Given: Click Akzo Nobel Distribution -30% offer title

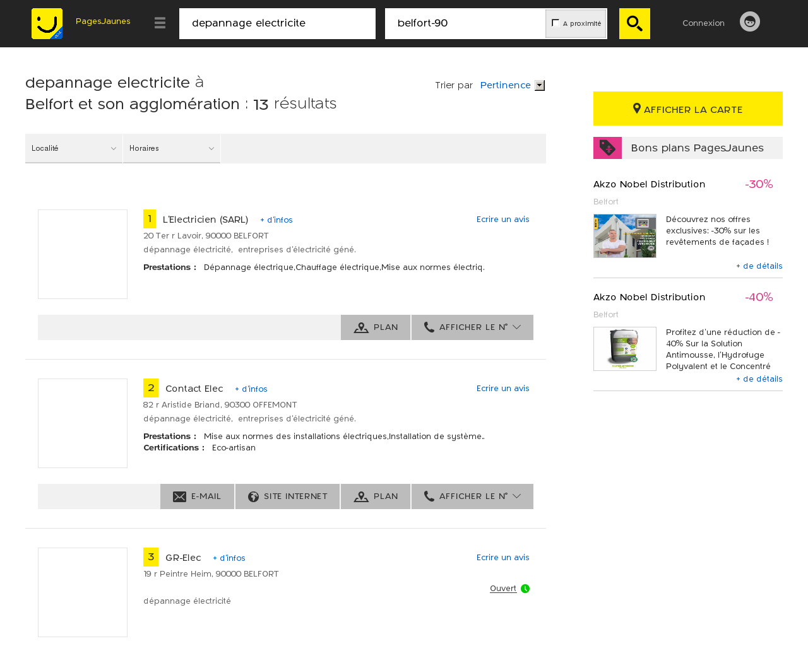Looking at the screenshot, I should click(649, 184).
